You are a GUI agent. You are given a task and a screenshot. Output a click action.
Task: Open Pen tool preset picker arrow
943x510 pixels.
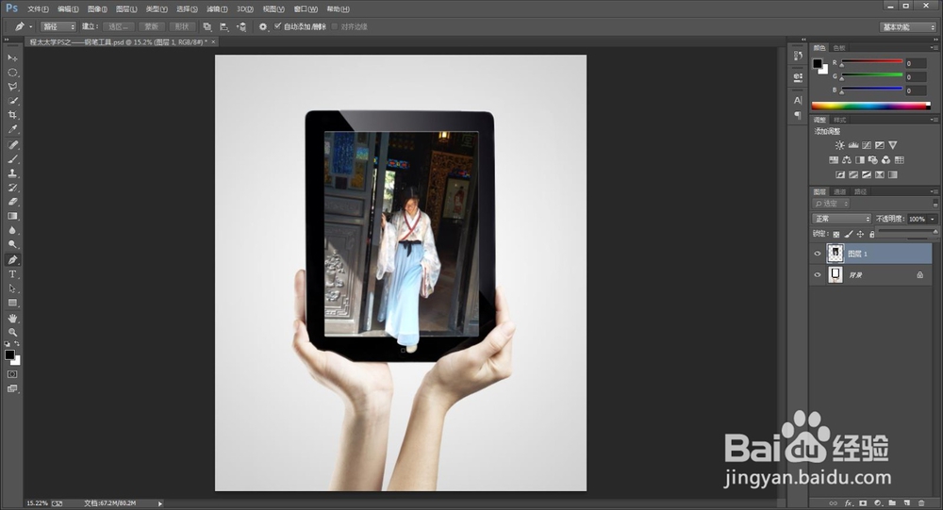31,27
